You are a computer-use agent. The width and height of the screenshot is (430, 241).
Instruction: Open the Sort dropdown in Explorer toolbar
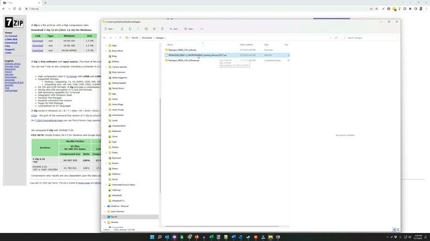(x=174, y=29)
